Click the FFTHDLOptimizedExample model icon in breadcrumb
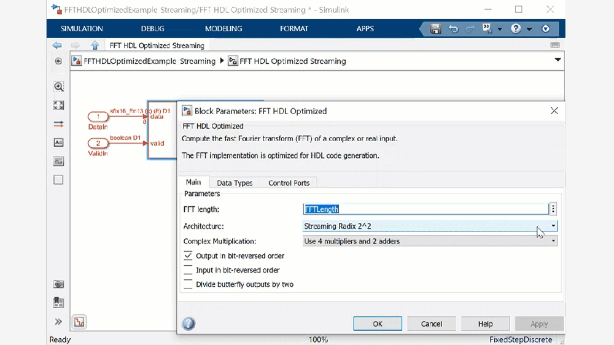 click(77, 61)
